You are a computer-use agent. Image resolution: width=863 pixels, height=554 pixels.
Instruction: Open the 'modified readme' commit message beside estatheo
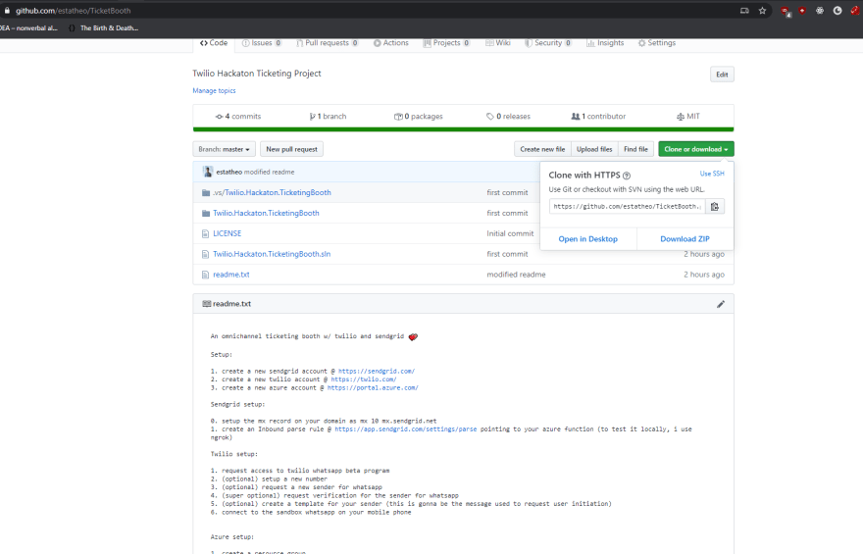tap(269, 172)
